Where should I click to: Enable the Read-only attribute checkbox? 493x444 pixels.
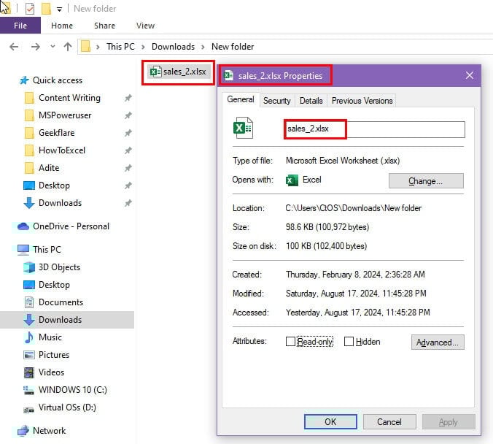290,342
